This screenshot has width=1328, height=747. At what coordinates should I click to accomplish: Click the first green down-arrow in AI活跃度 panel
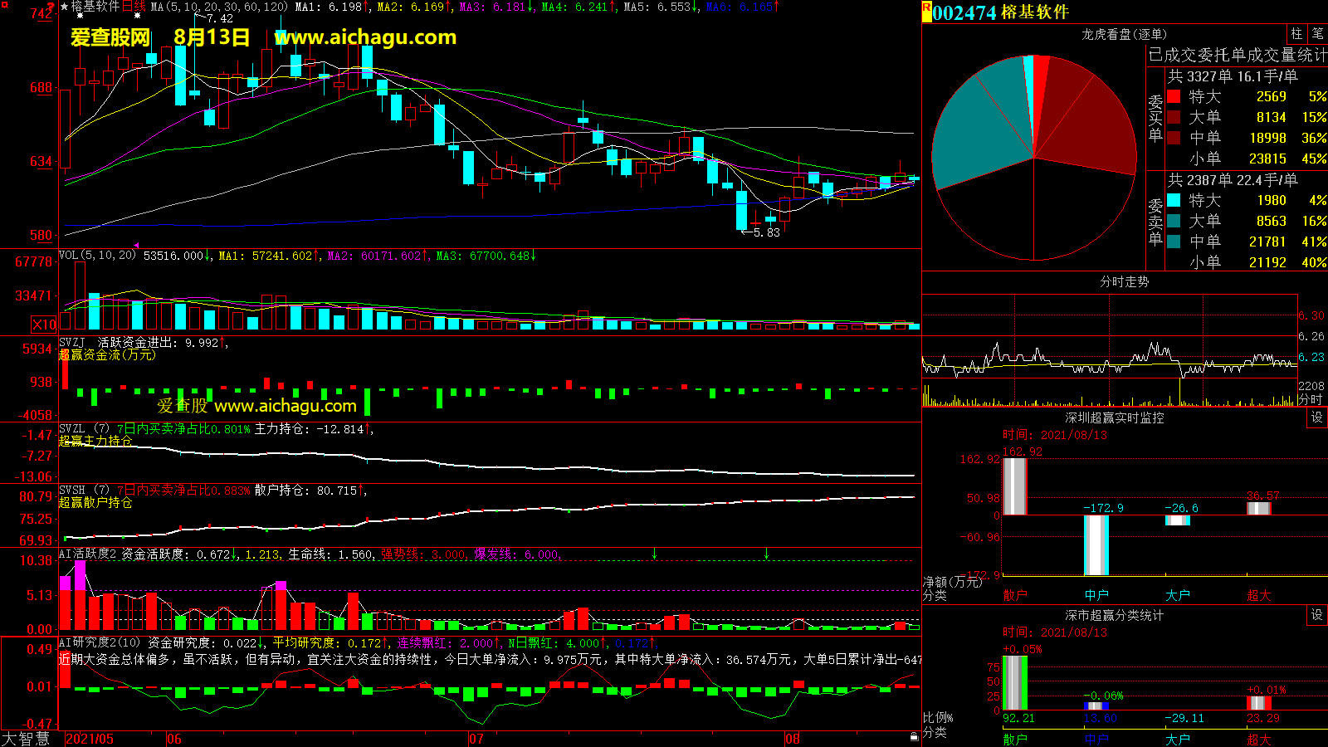click(x=655, y=554)
